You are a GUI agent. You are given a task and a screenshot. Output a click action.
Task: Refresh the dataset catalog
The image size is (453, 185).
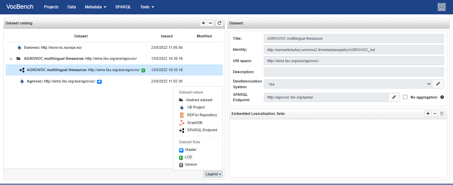click(219, 23)
